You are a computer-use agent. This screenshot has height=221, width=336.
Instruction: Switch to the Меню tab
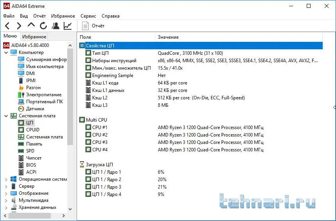pos(10,36)
